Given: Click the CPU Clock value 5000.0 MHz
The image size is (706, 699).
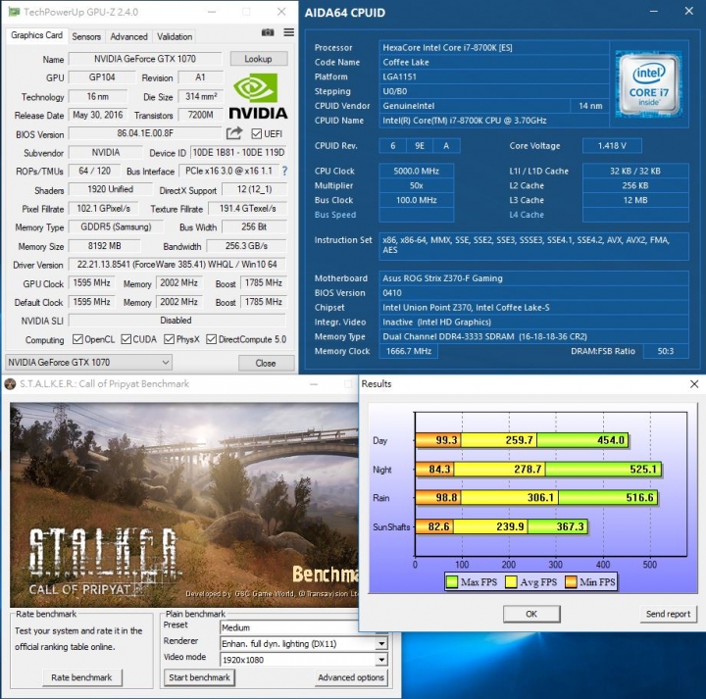Looking at the screenshot, I should (416, 171).
